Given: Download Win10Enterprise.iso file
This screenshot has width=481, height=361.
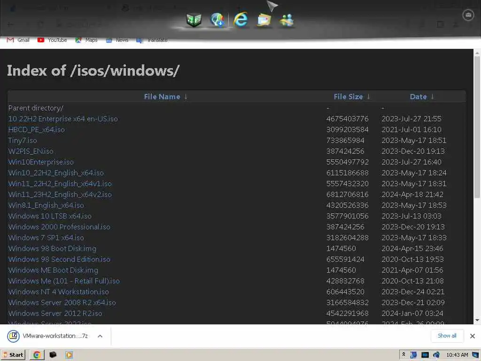Looking at the screenshot, I should coord(41,162).
